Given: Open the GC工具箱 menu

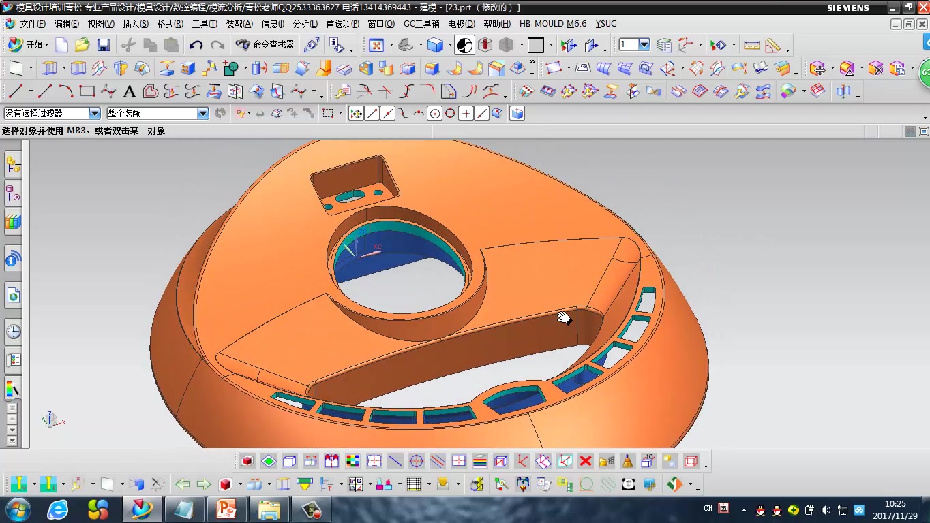Looking at the screenshot, I should coord(421,24).
